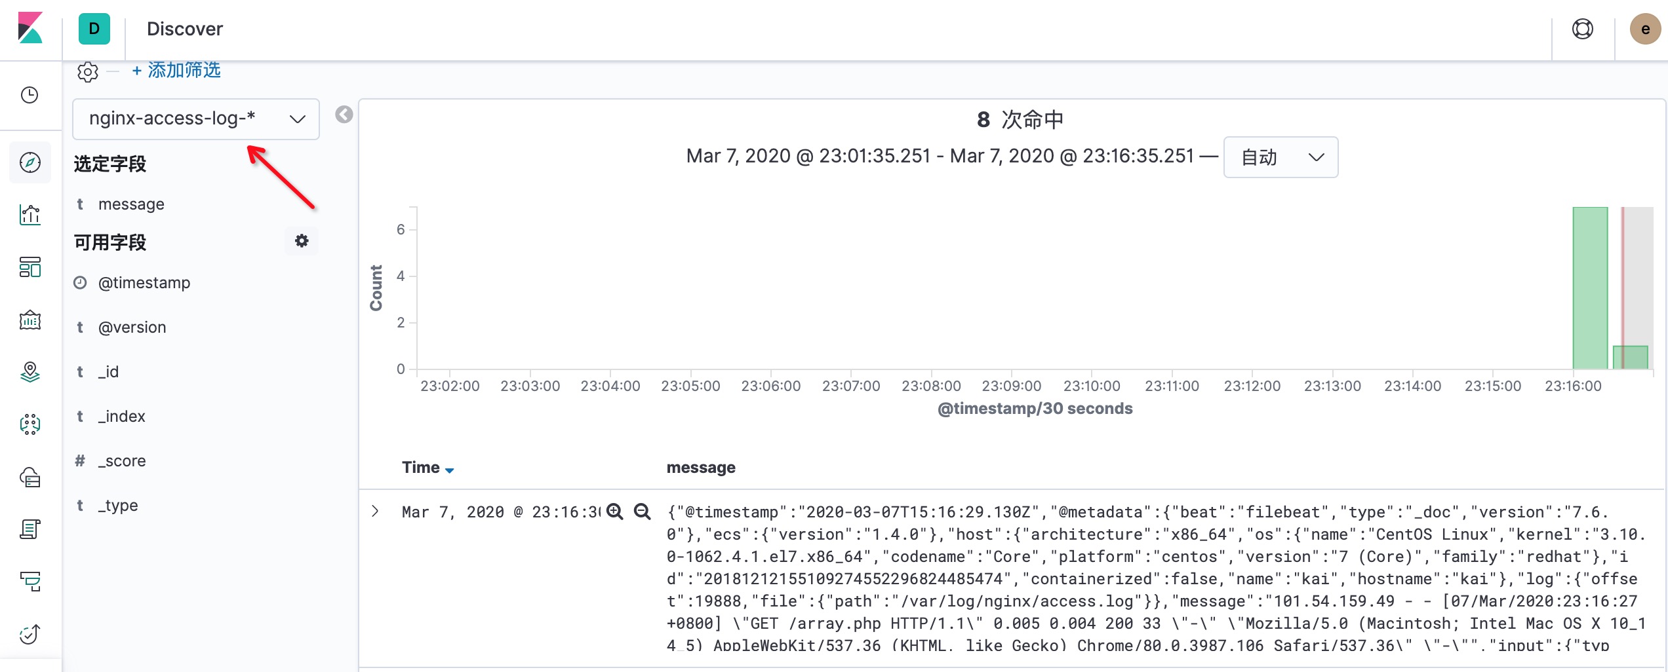Open the Visualize chart icon
Viewport: 1668px width, 672px height.
(30, 215)
